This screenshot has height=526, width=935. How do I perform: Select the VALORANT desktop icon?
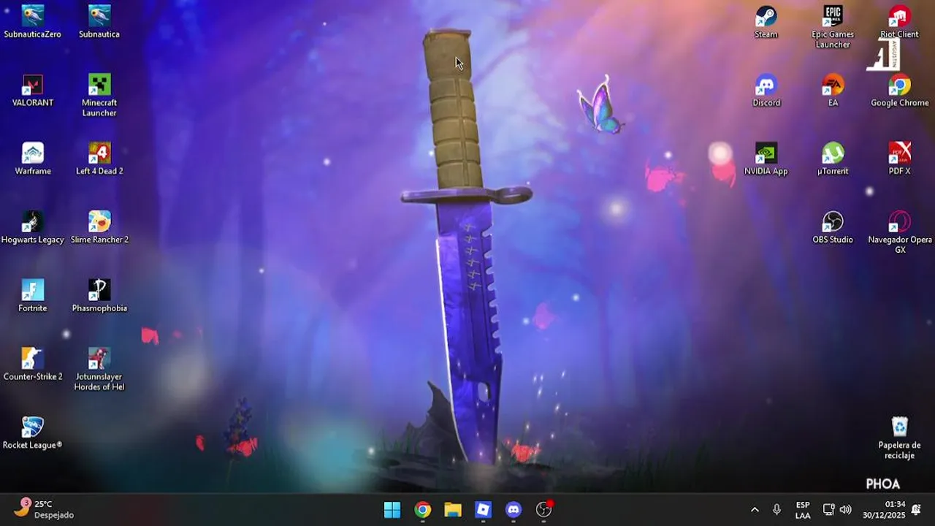32,91
